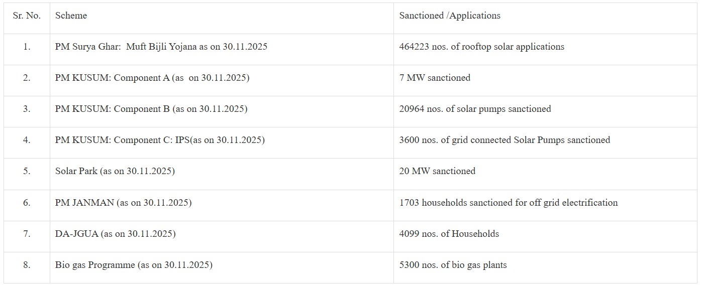702x286 pixels.
Task: Click the "Sanctioned /Applications" column header
Action: click(x=450, y=16)
